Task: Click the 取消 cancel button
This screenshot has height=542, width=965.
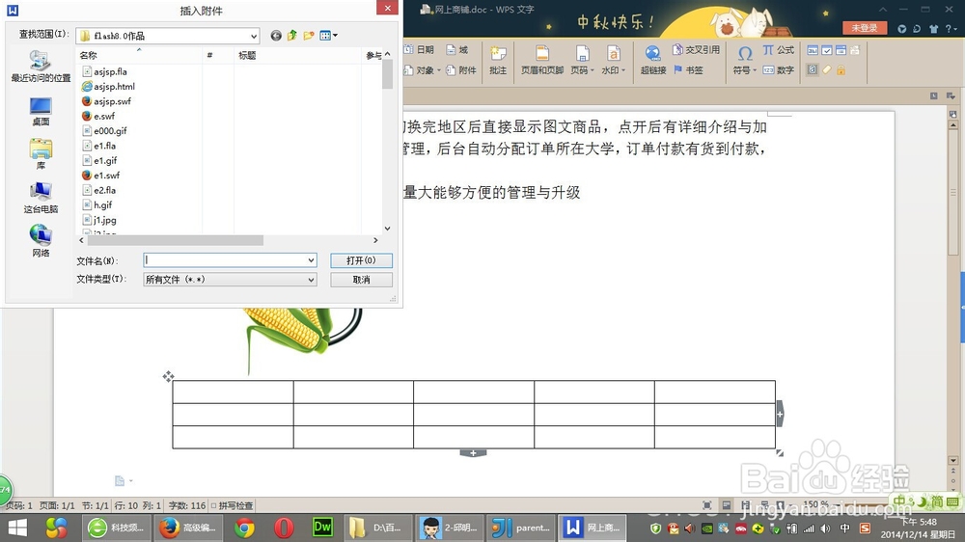Action: 361,280
